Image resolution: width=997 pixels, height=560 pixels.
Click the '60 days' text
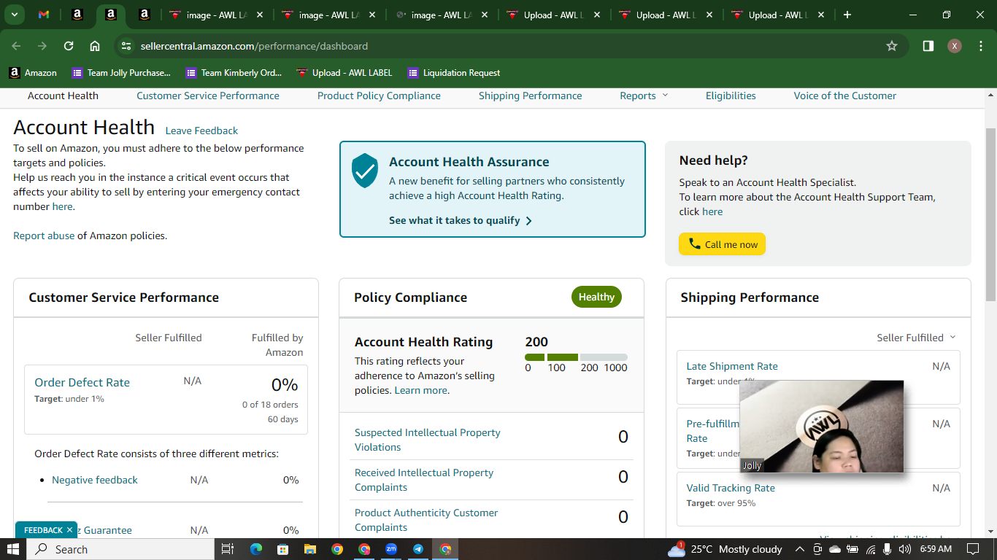pyautogui.click(x=283, y=419)
